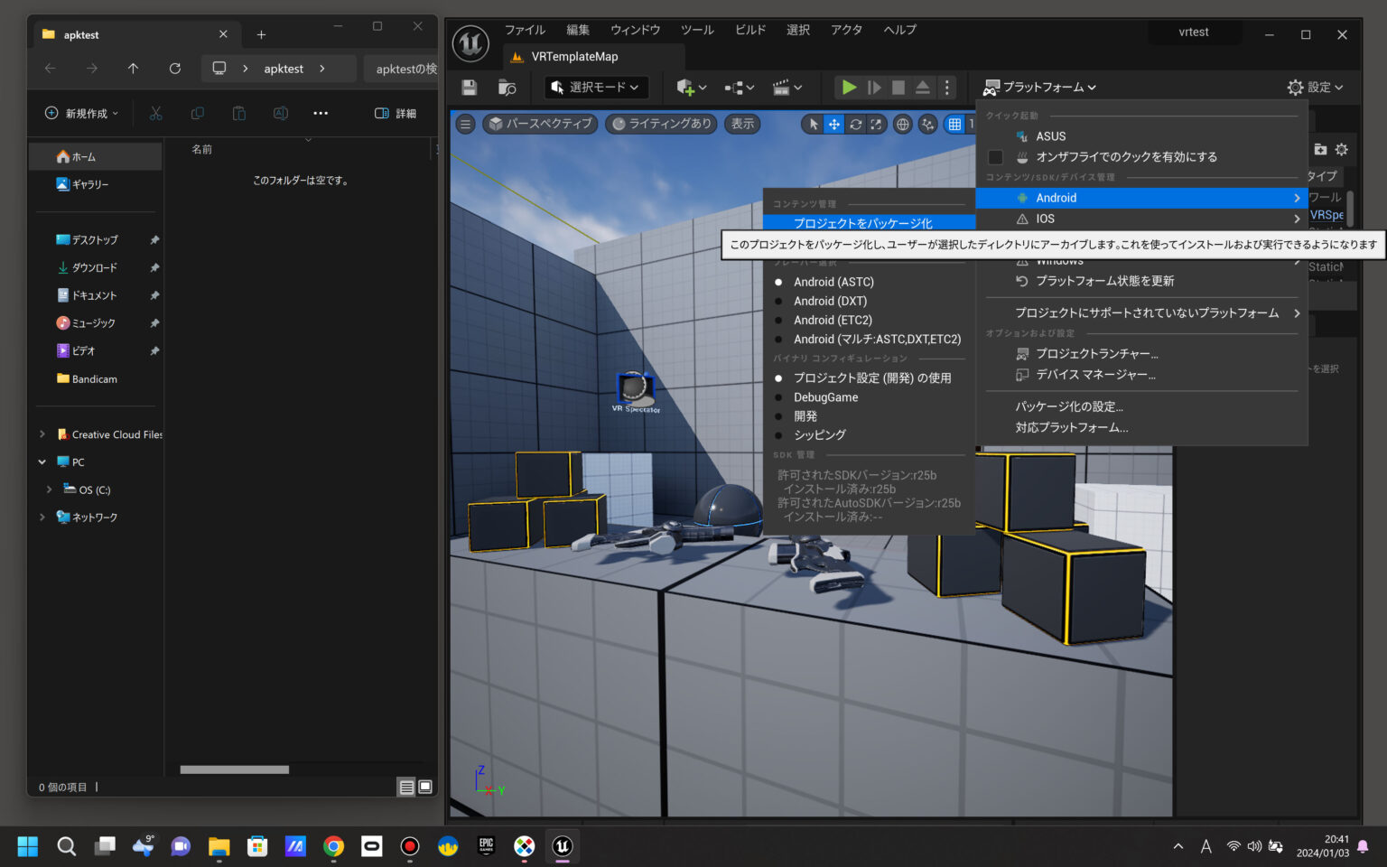Select the Move tool in the viewport
The image size is (1387, 867).
[833, 124]
